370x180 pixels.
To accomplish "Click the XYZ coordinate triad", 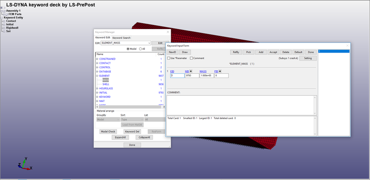I will tap(25, 164).
